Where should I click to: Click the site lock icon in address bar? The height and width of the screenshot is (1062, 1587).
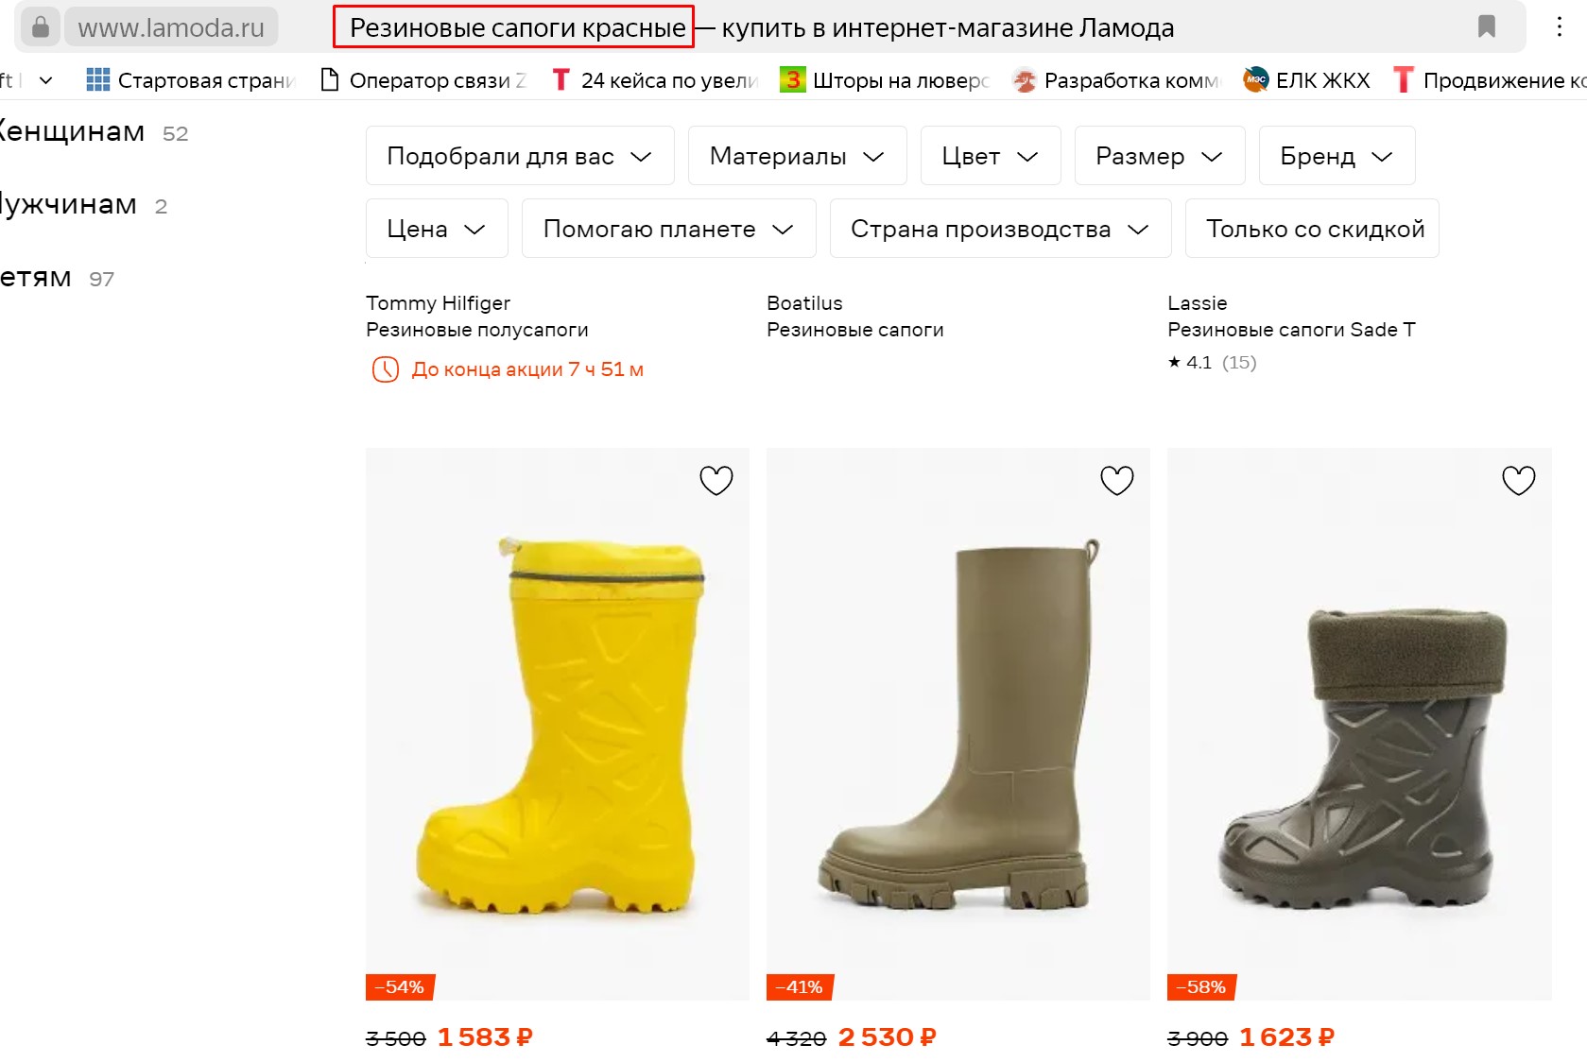click(41, 27)
